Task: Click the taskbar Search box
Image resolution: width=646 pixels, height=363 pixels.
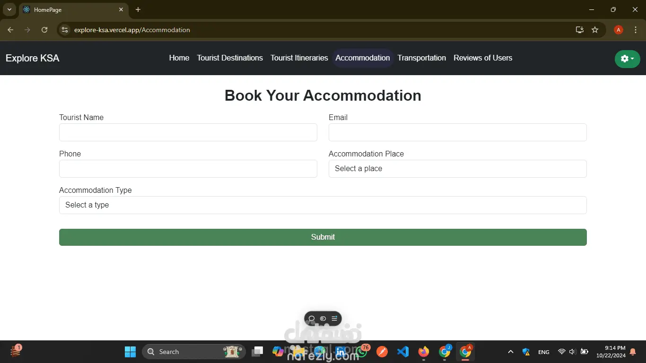Action: pos(194,352)
